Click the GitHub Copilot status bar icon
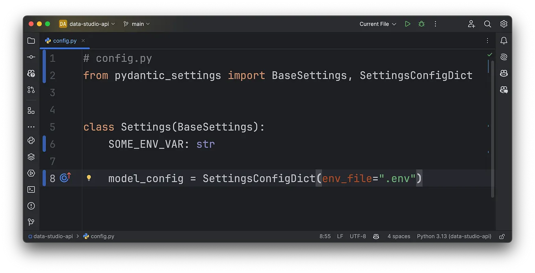535x273 pixels. tap(376, 236)
